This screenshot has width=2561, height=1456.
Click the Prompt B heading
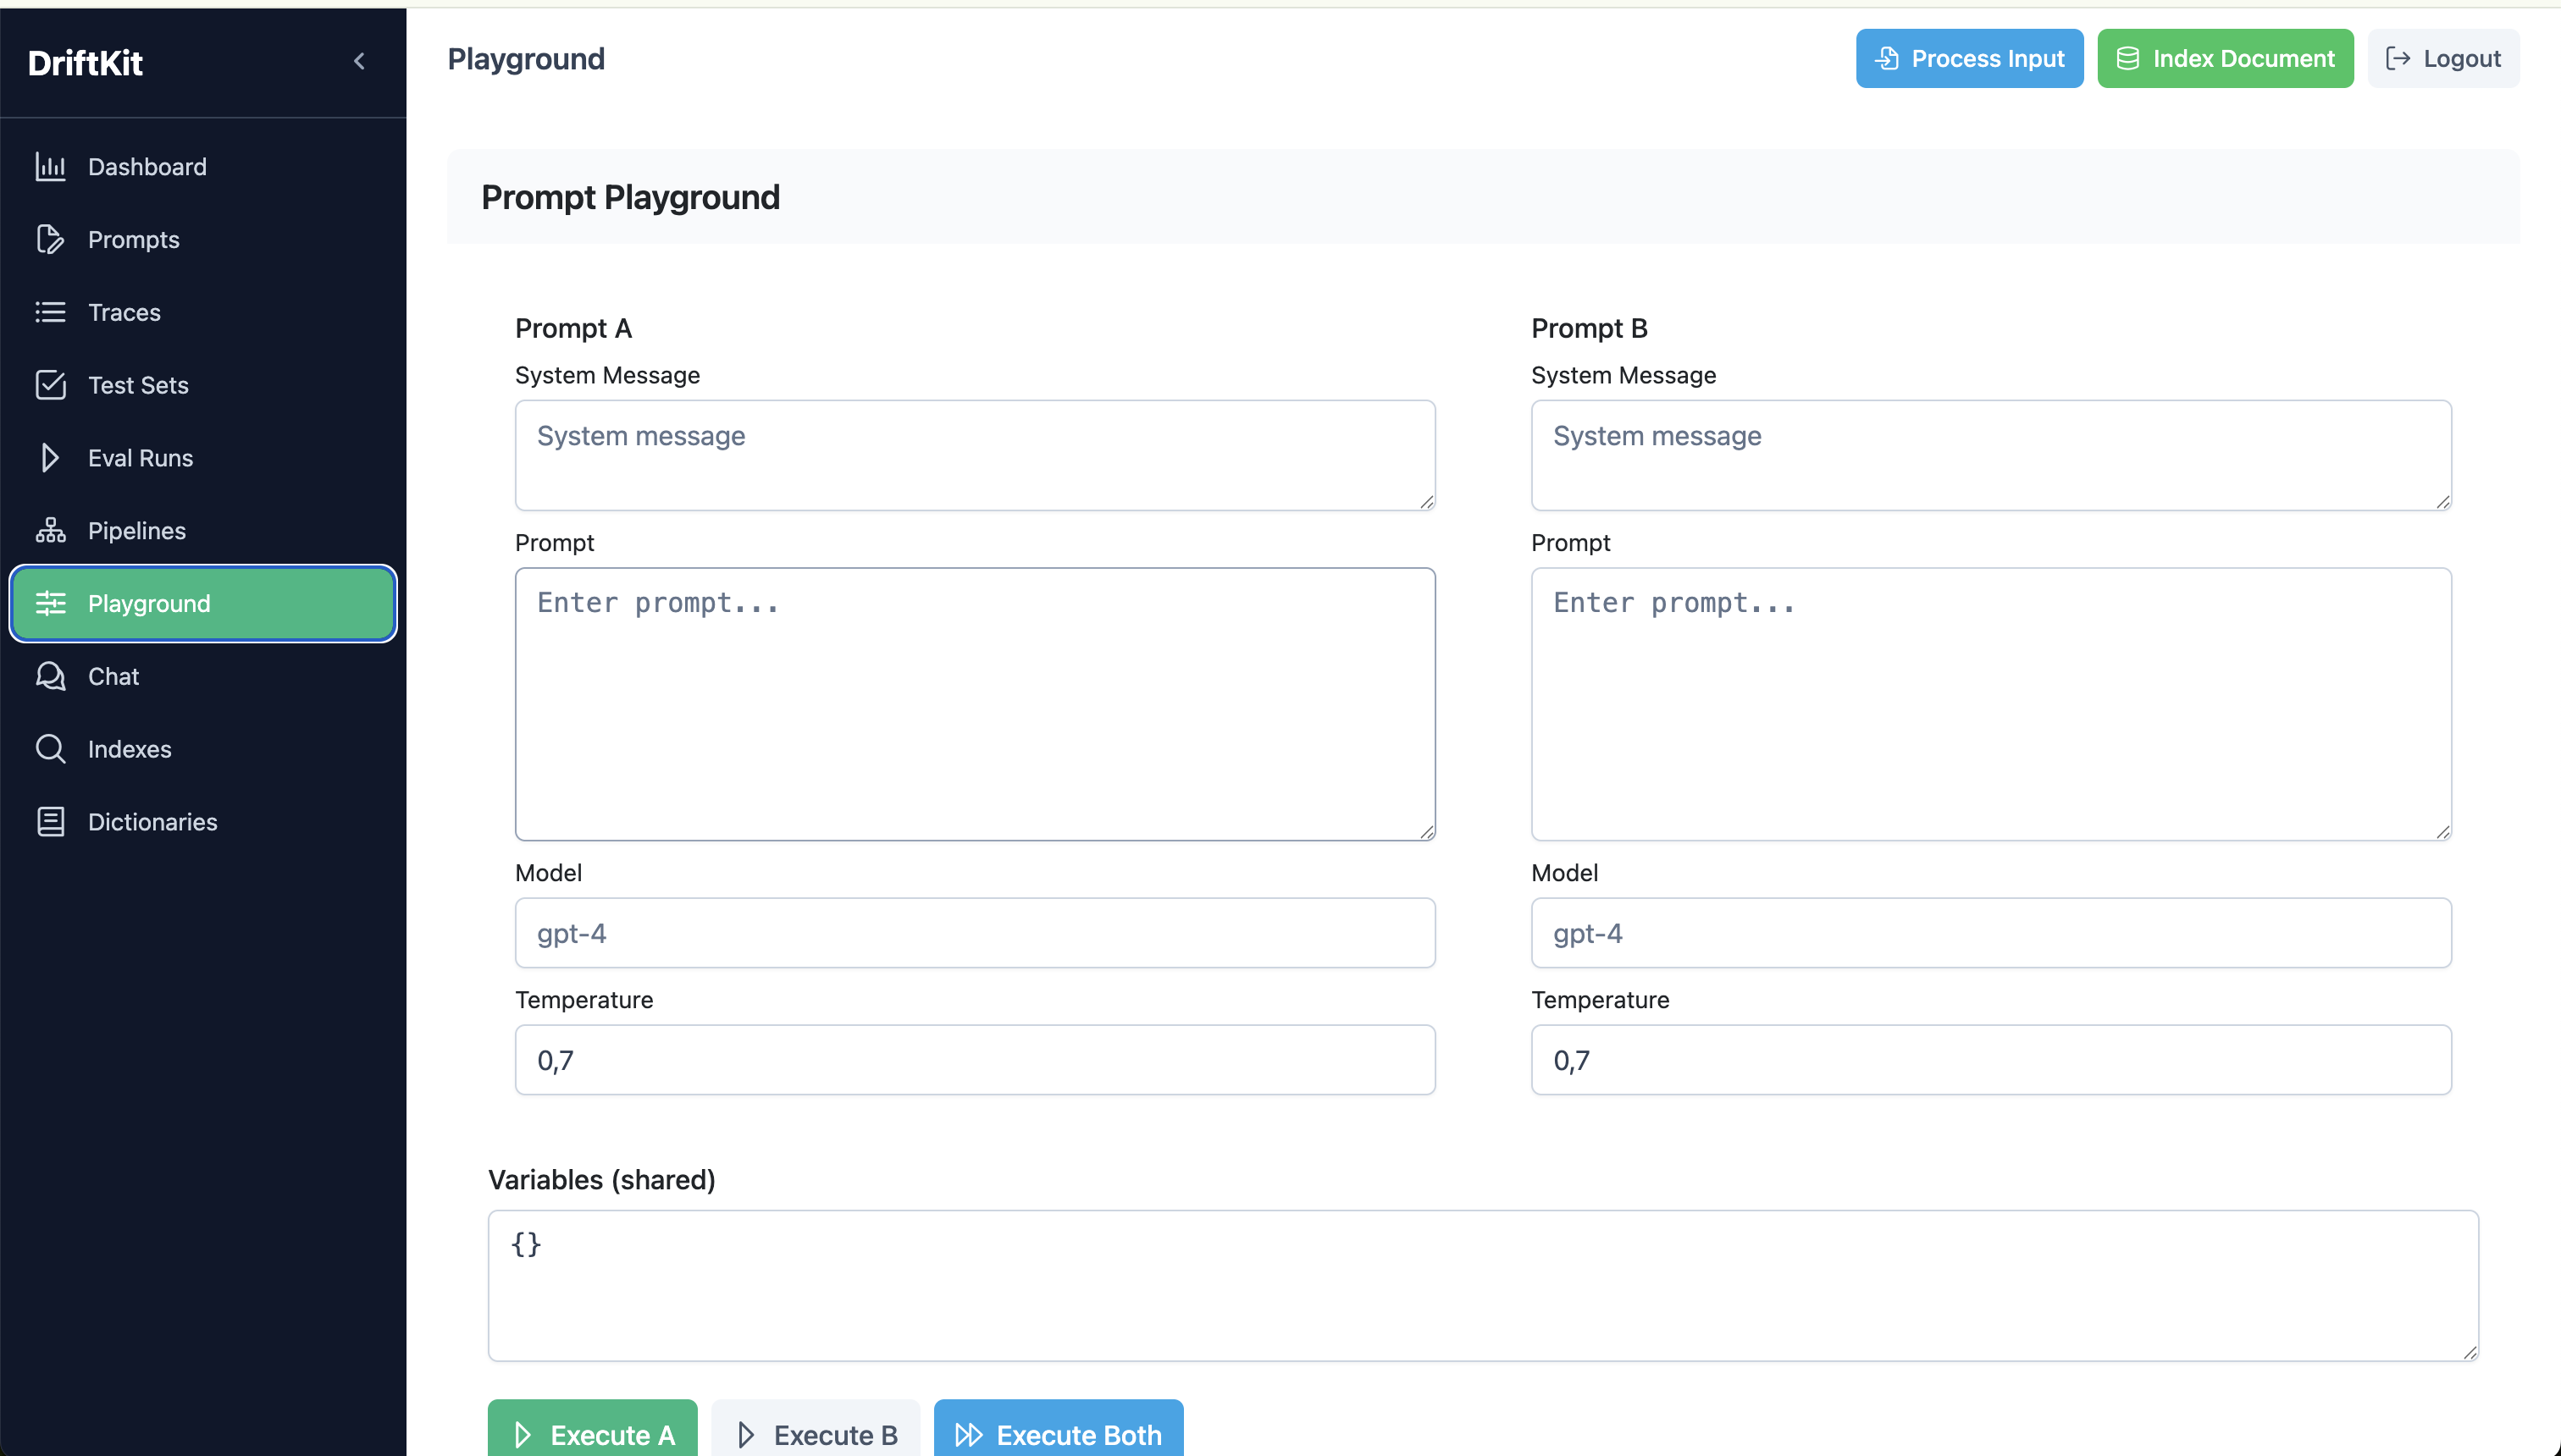pos(1589,328)
